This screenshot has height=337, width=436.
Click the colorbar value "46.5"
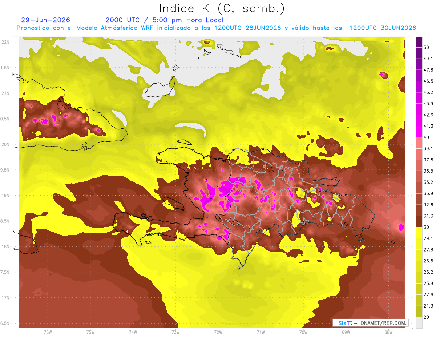click(x=428, y=81)
